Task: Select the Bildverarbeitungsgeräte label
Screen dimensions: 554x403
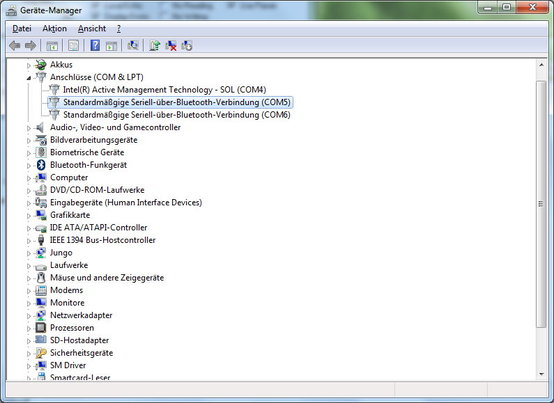Action: click(x=93, y=140)
